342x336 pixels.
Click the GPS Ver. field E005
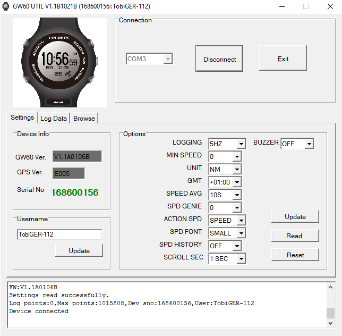pos(69,173)
